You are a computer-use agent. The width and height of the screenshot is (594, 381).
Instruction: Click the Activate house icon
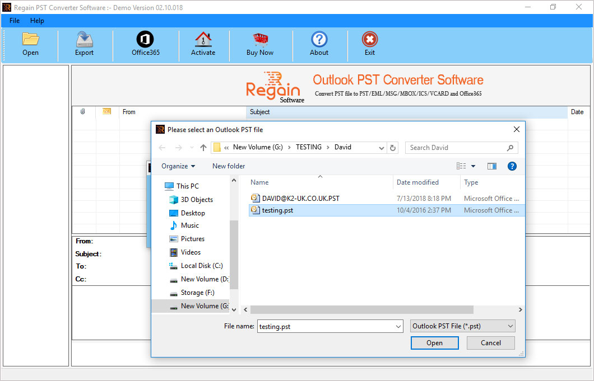tap(203, 39)
